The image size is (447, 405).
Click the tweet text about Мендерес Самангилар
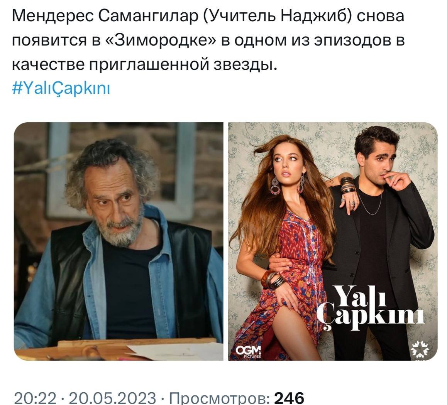pos(208,40)
